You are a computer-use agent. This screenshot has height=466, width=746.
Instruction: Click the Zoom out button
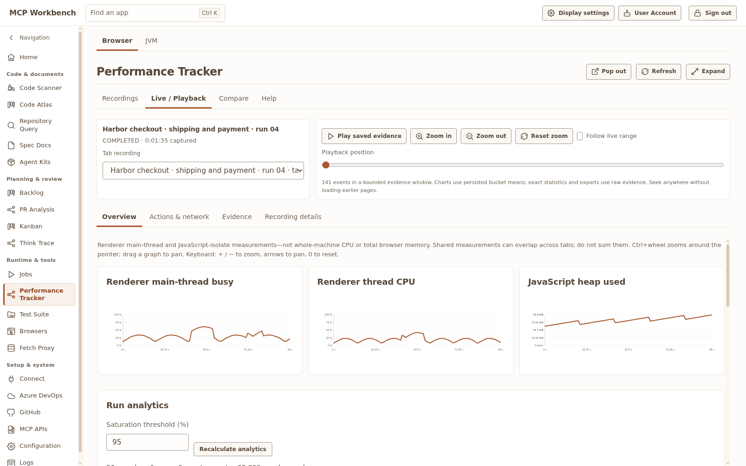click(x=486, y=136)
